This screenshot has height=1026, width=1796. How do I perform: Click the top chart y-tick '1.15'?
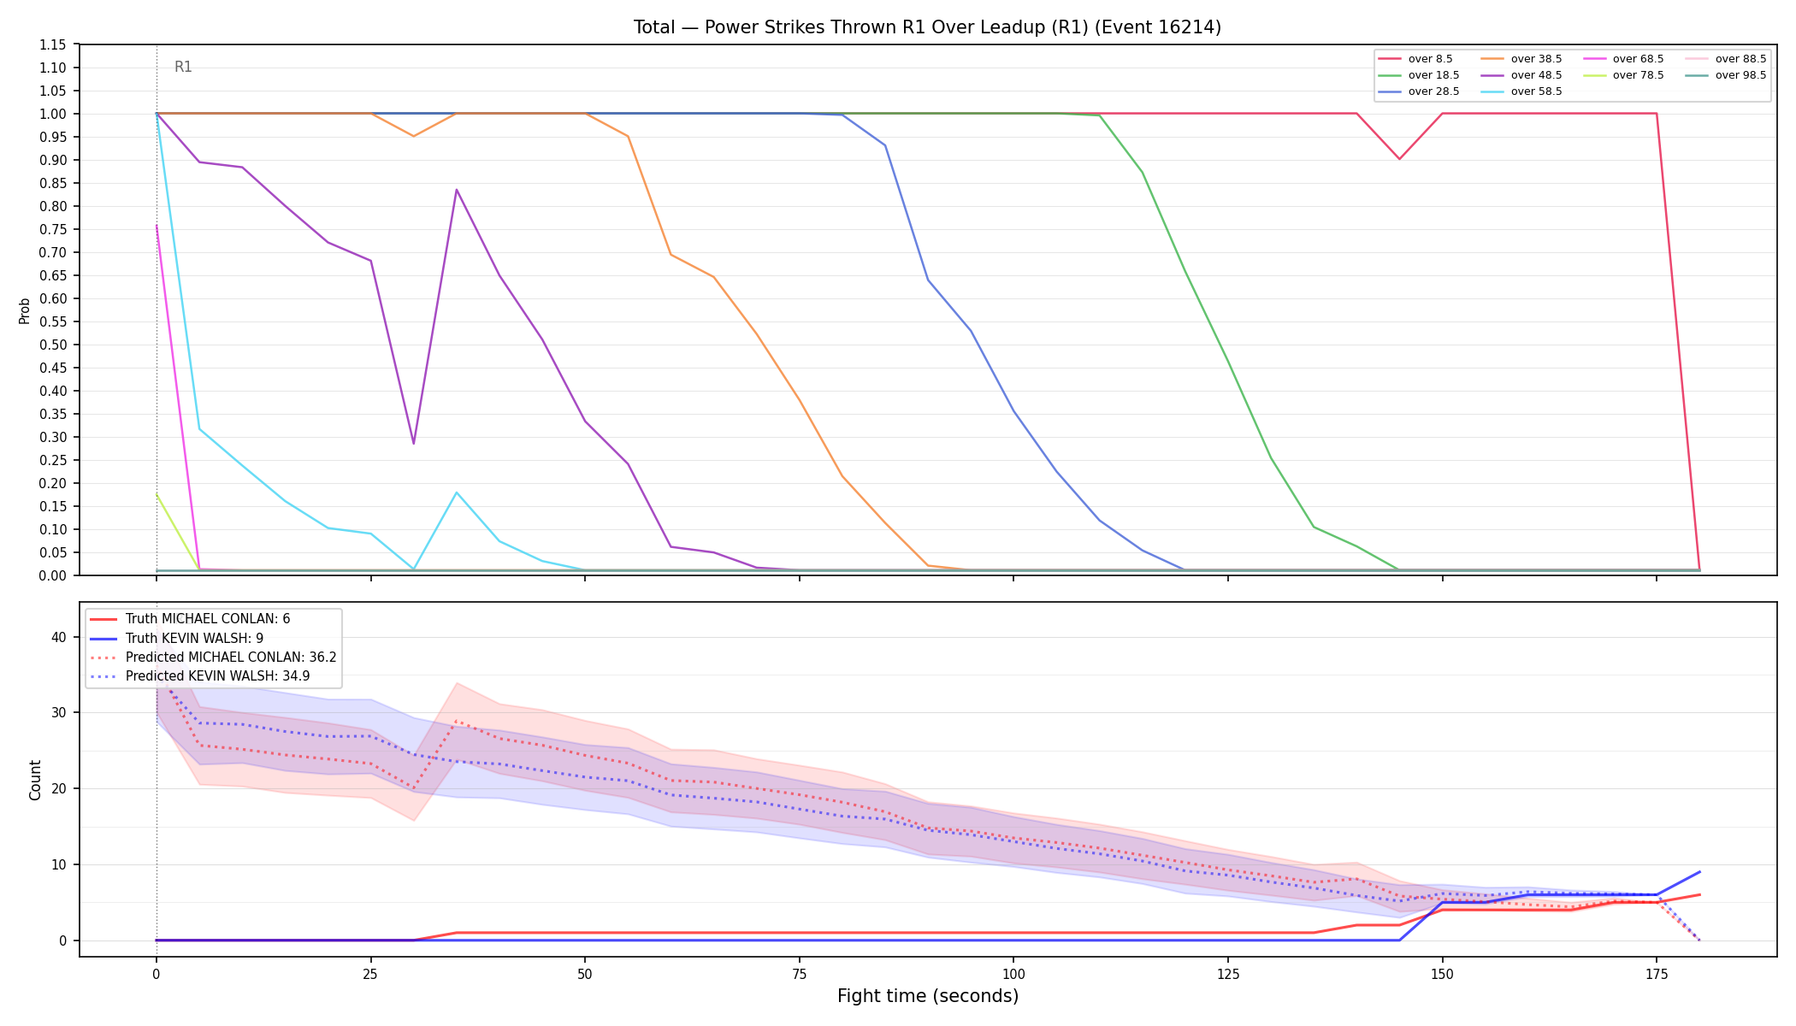coord(53,44)
